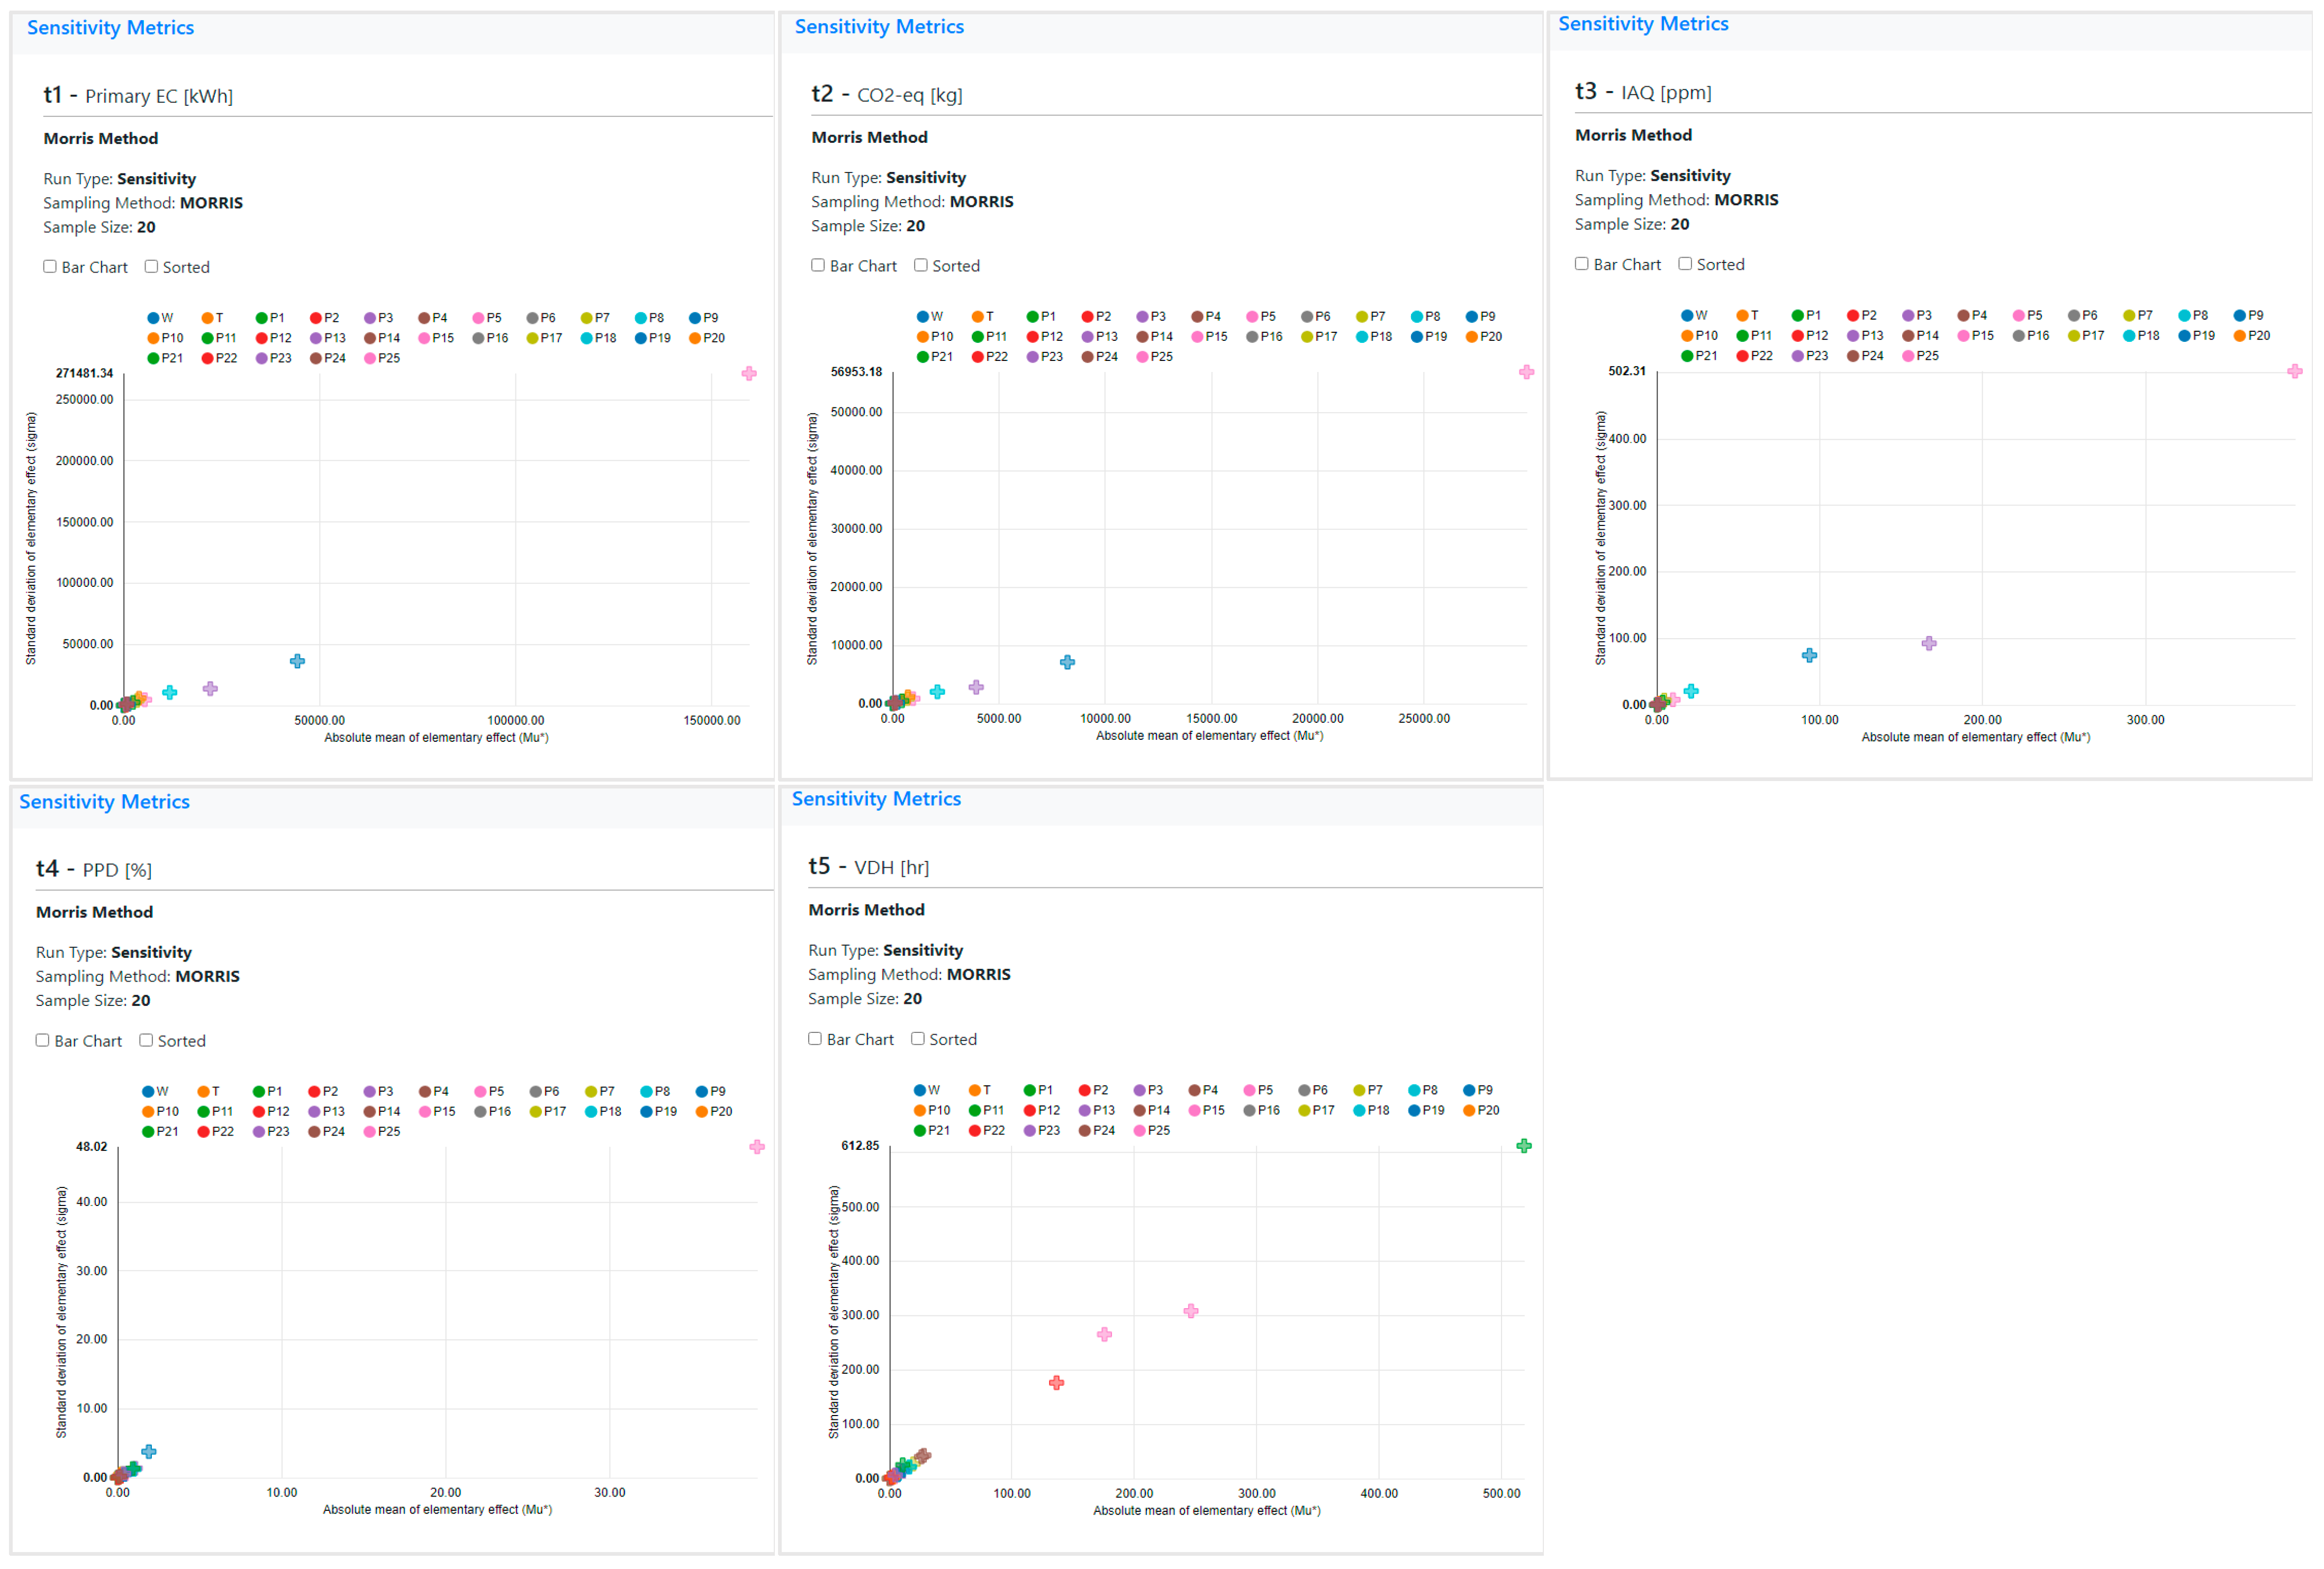Click red plus data point in t5 scatter
The height and width of the screenshot is (1569, 2324).
pos(1056,1382)
